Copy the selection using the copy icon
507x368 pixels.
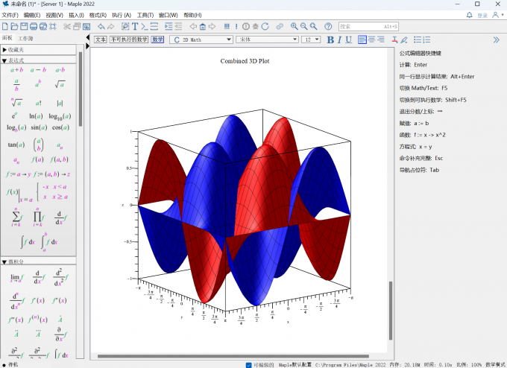[x=77, y=27]
